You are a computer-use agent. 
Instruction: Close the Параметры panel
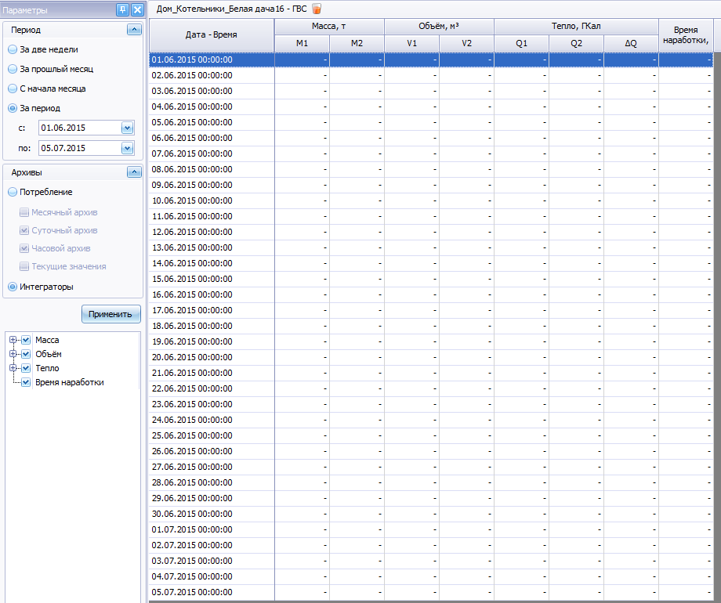(137, 9)
